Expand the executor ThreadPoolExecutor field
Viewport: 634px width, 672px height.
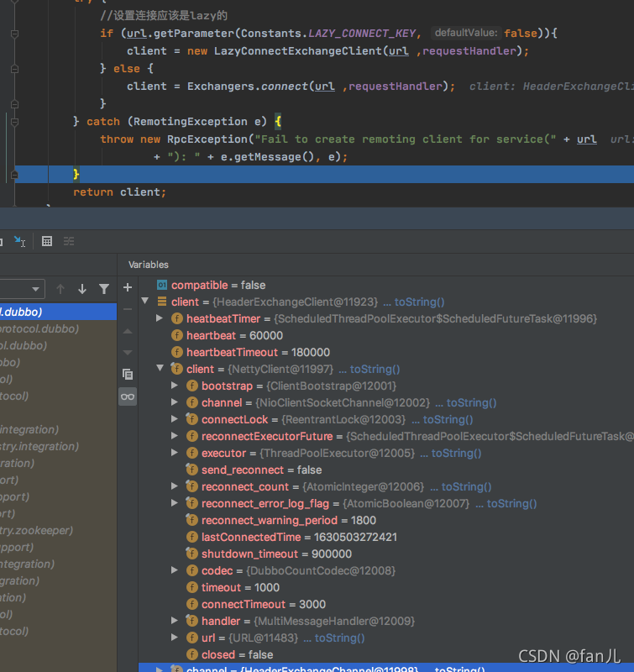point(175,453)
